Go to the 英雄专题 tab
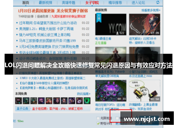The height and width of the screenshot is (128, 177). click(x=69, y=2)
